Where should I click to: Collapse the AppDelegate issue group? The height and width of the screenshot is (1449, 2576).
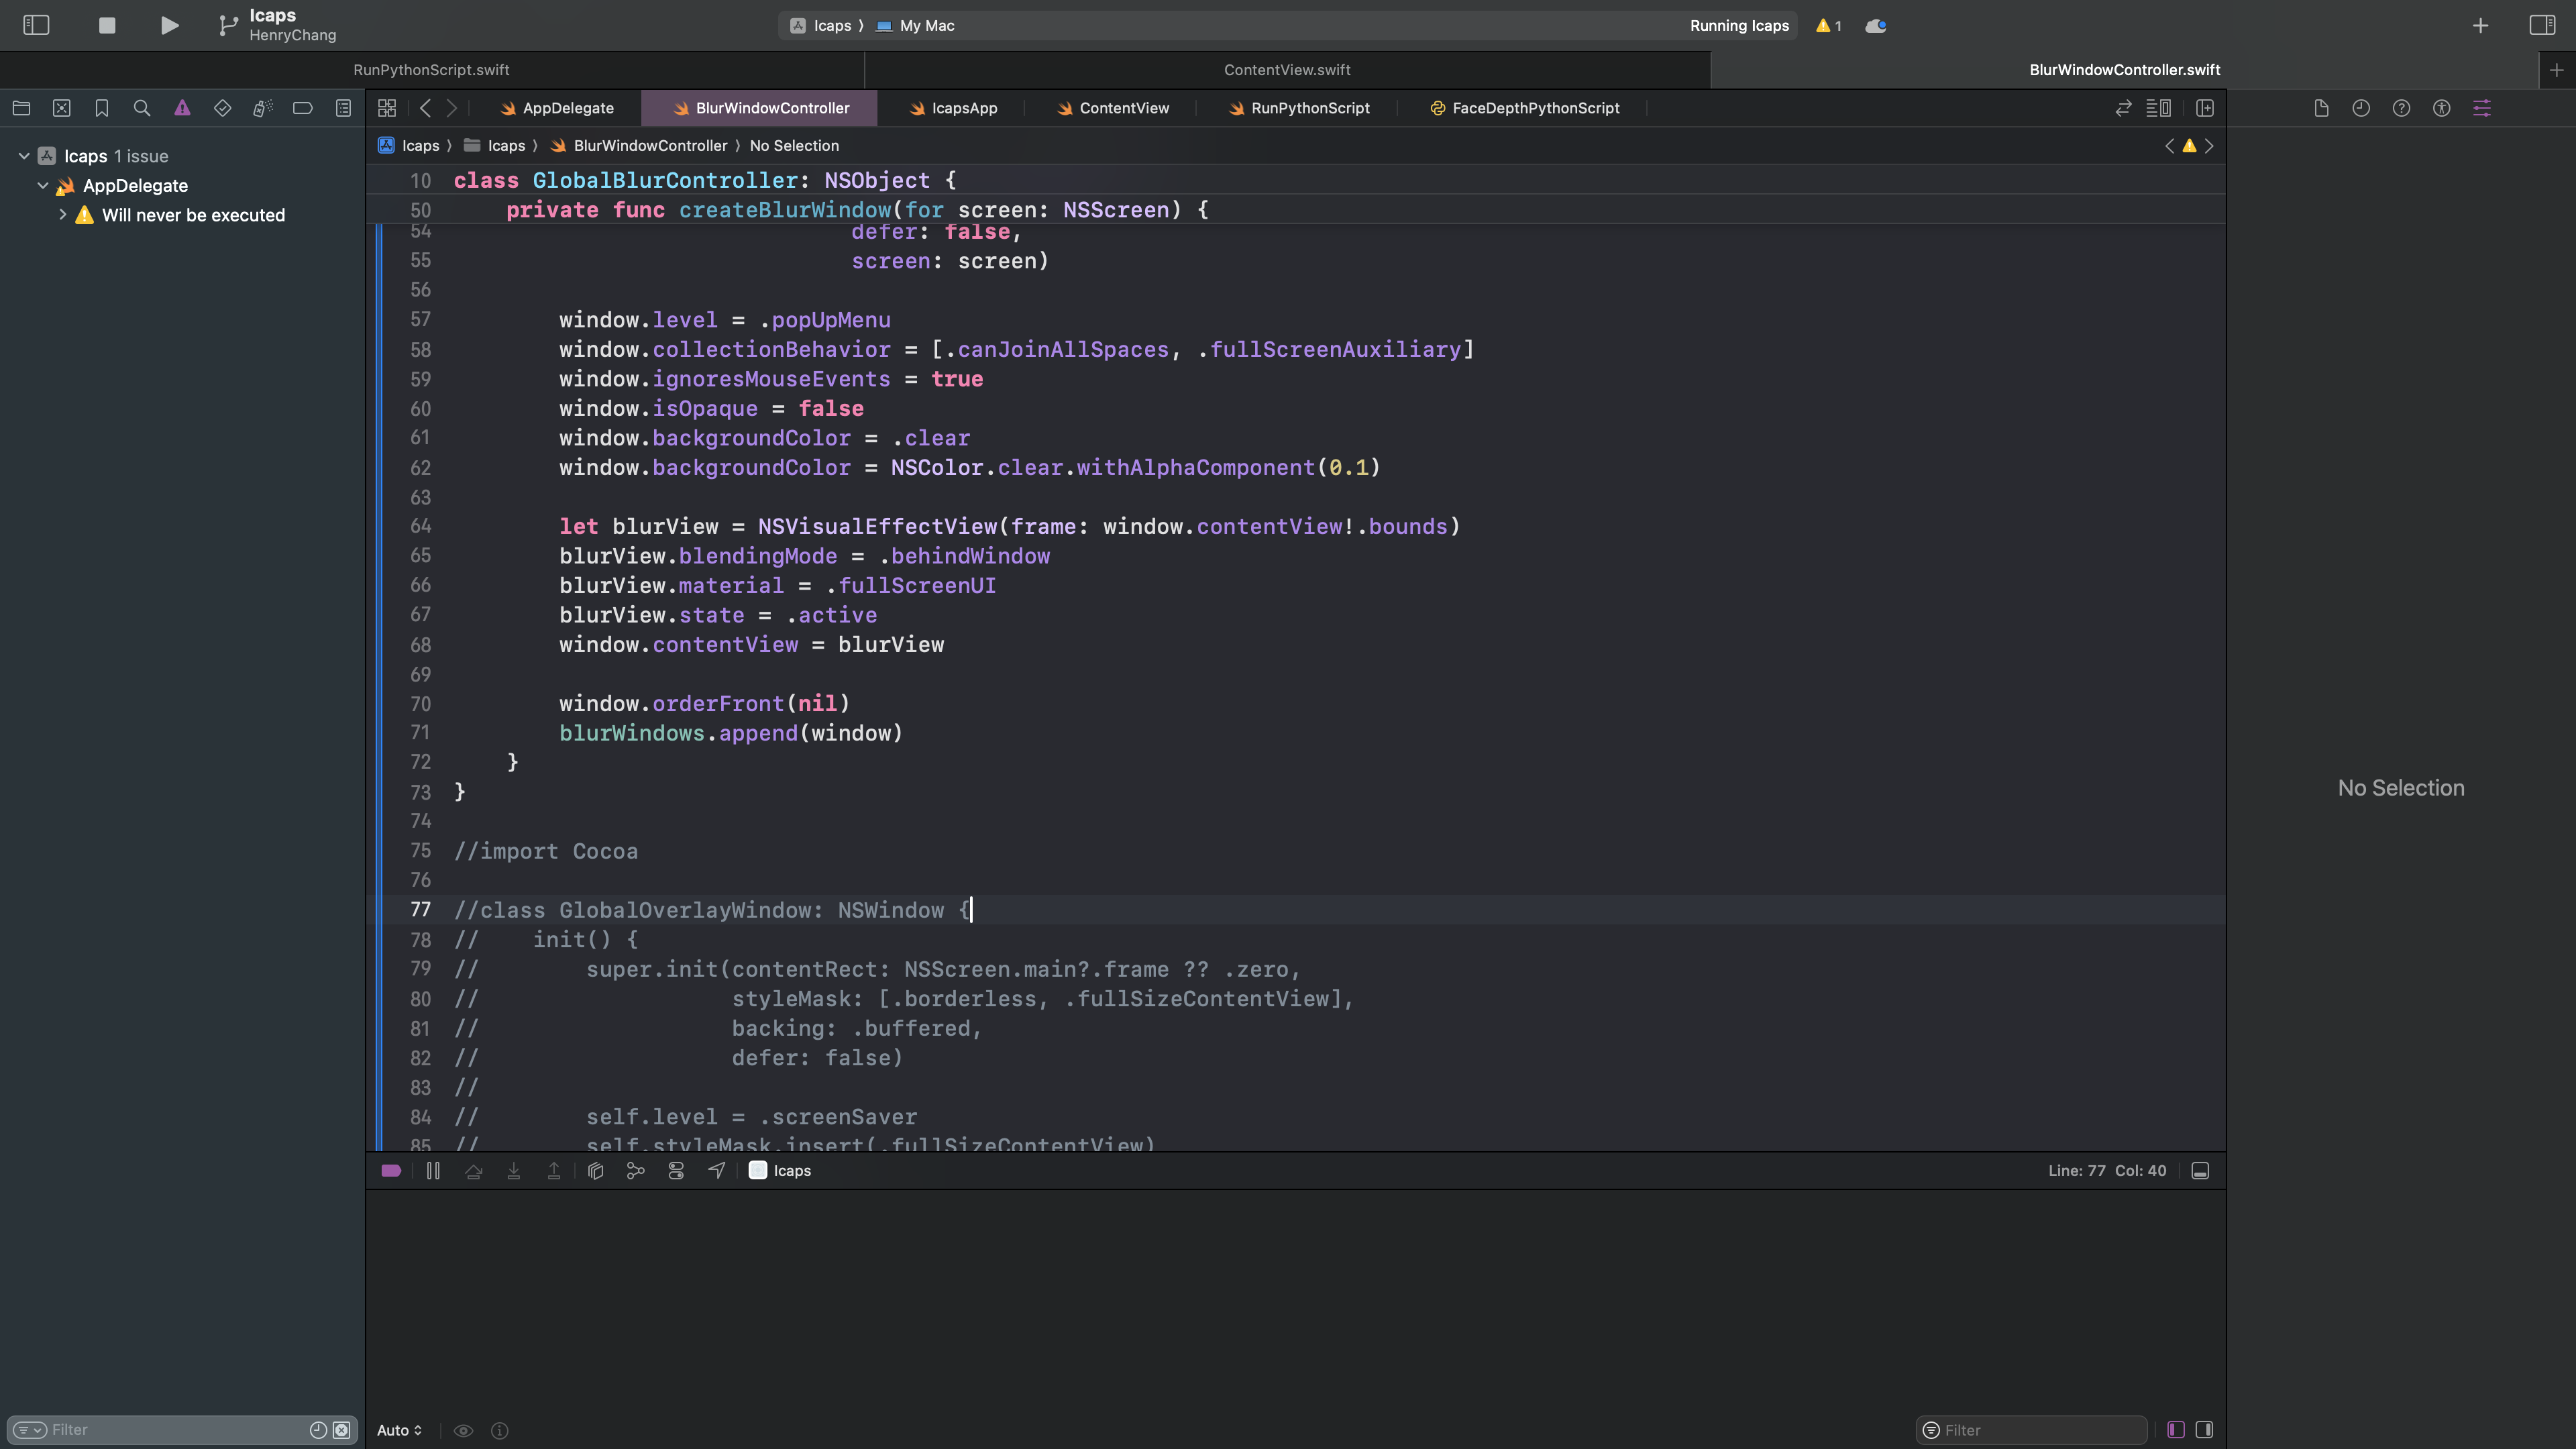43,186
